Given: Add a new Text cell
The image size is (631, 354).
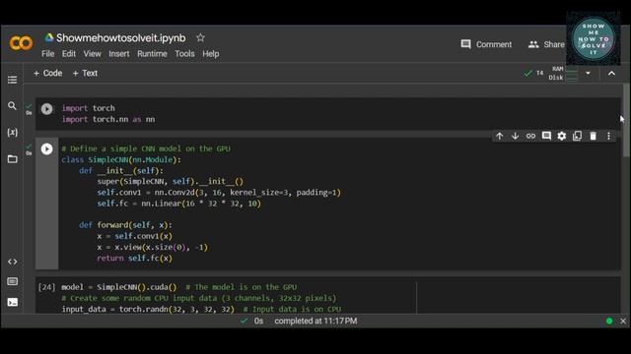Looking at the screenshot, I should [85, 73].
